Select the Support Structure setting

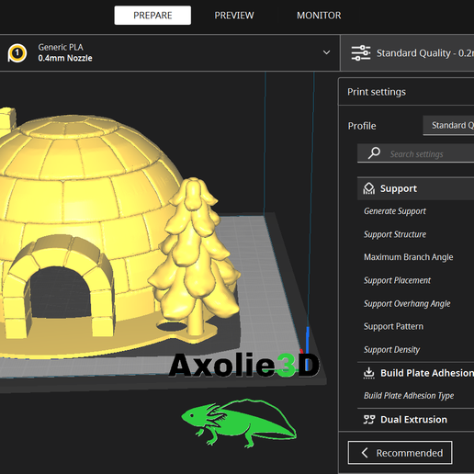point(395,234)
